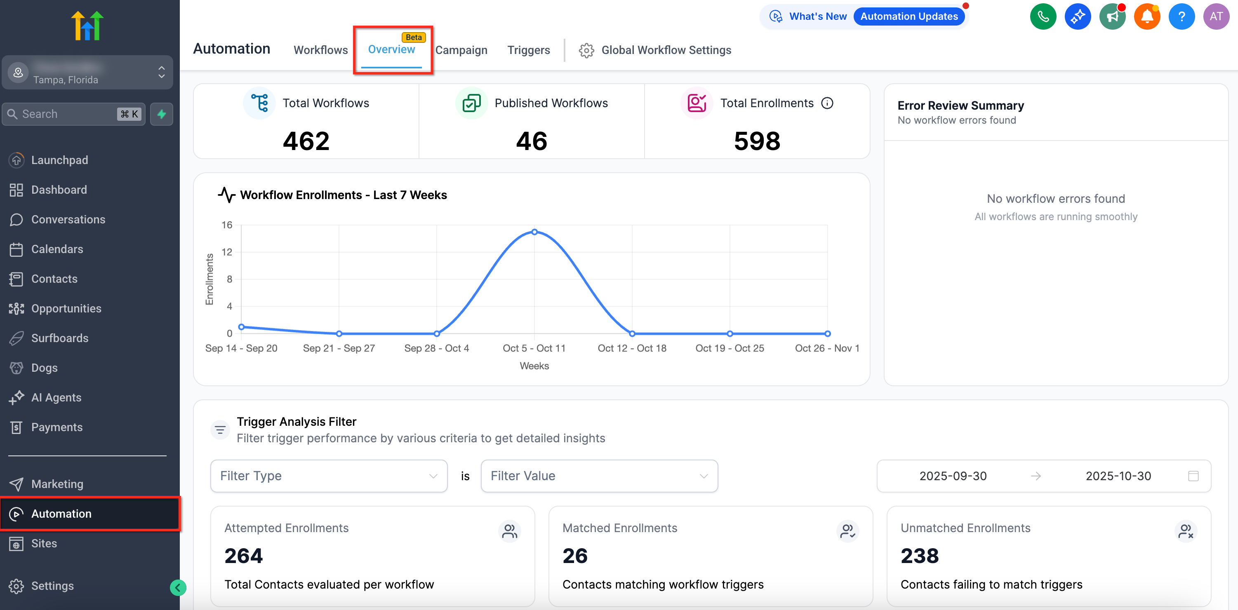Viewport: 1238px width, 610px height.
Task: Open Global Workflow Settings gear icon
Action: click(586, 50)
